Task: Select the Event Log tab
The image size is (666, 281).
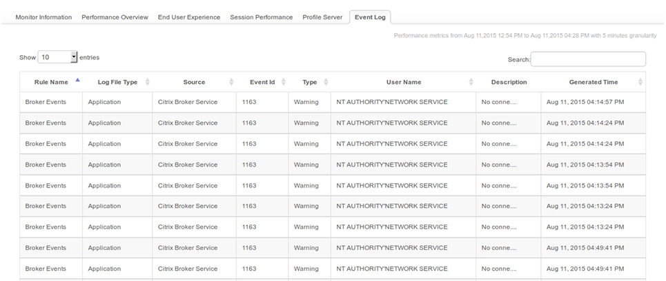Action: pyautogui.click(x=370, y=17)
